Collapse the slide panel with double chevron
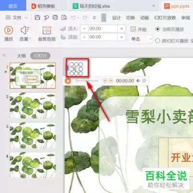Image resolution: width=193 pixels, height=193 pixels. [4, 55]
